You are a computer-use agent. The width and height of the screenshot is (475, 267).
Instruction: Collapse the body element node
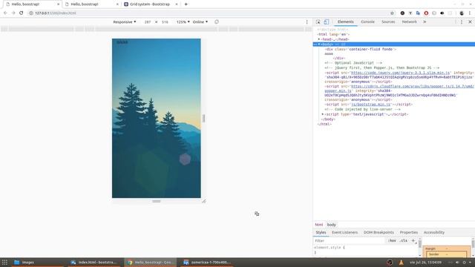pos(319,44)
